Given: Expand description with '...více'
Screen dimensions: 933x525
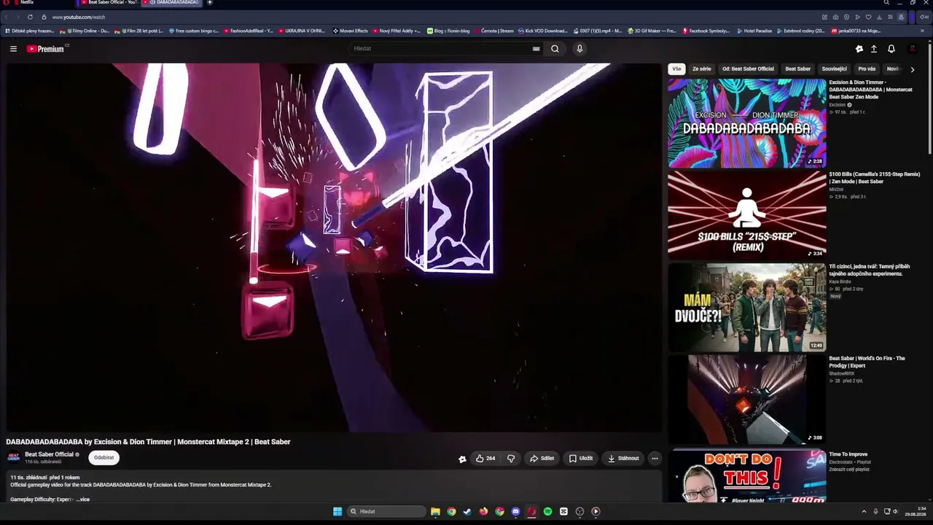Looking at the screenshot, I should coord(82,499).
